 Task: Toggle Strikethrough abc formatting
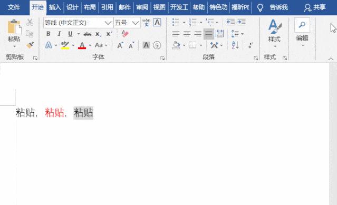point(88,34)
